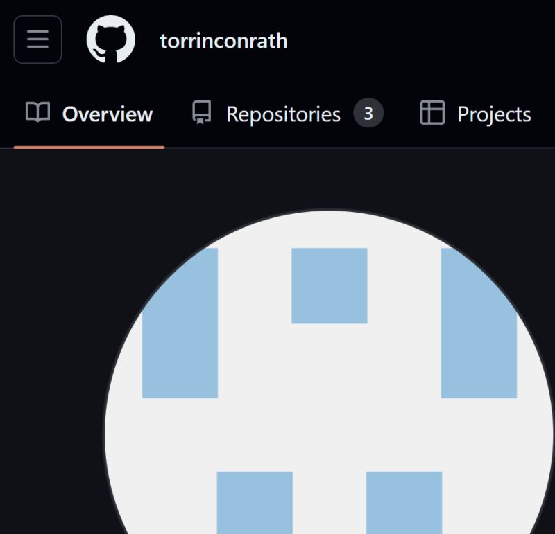Open torrinconrath's profile page
The width and height of the screenshot is (555, 534).
click(x=223, y=40)
